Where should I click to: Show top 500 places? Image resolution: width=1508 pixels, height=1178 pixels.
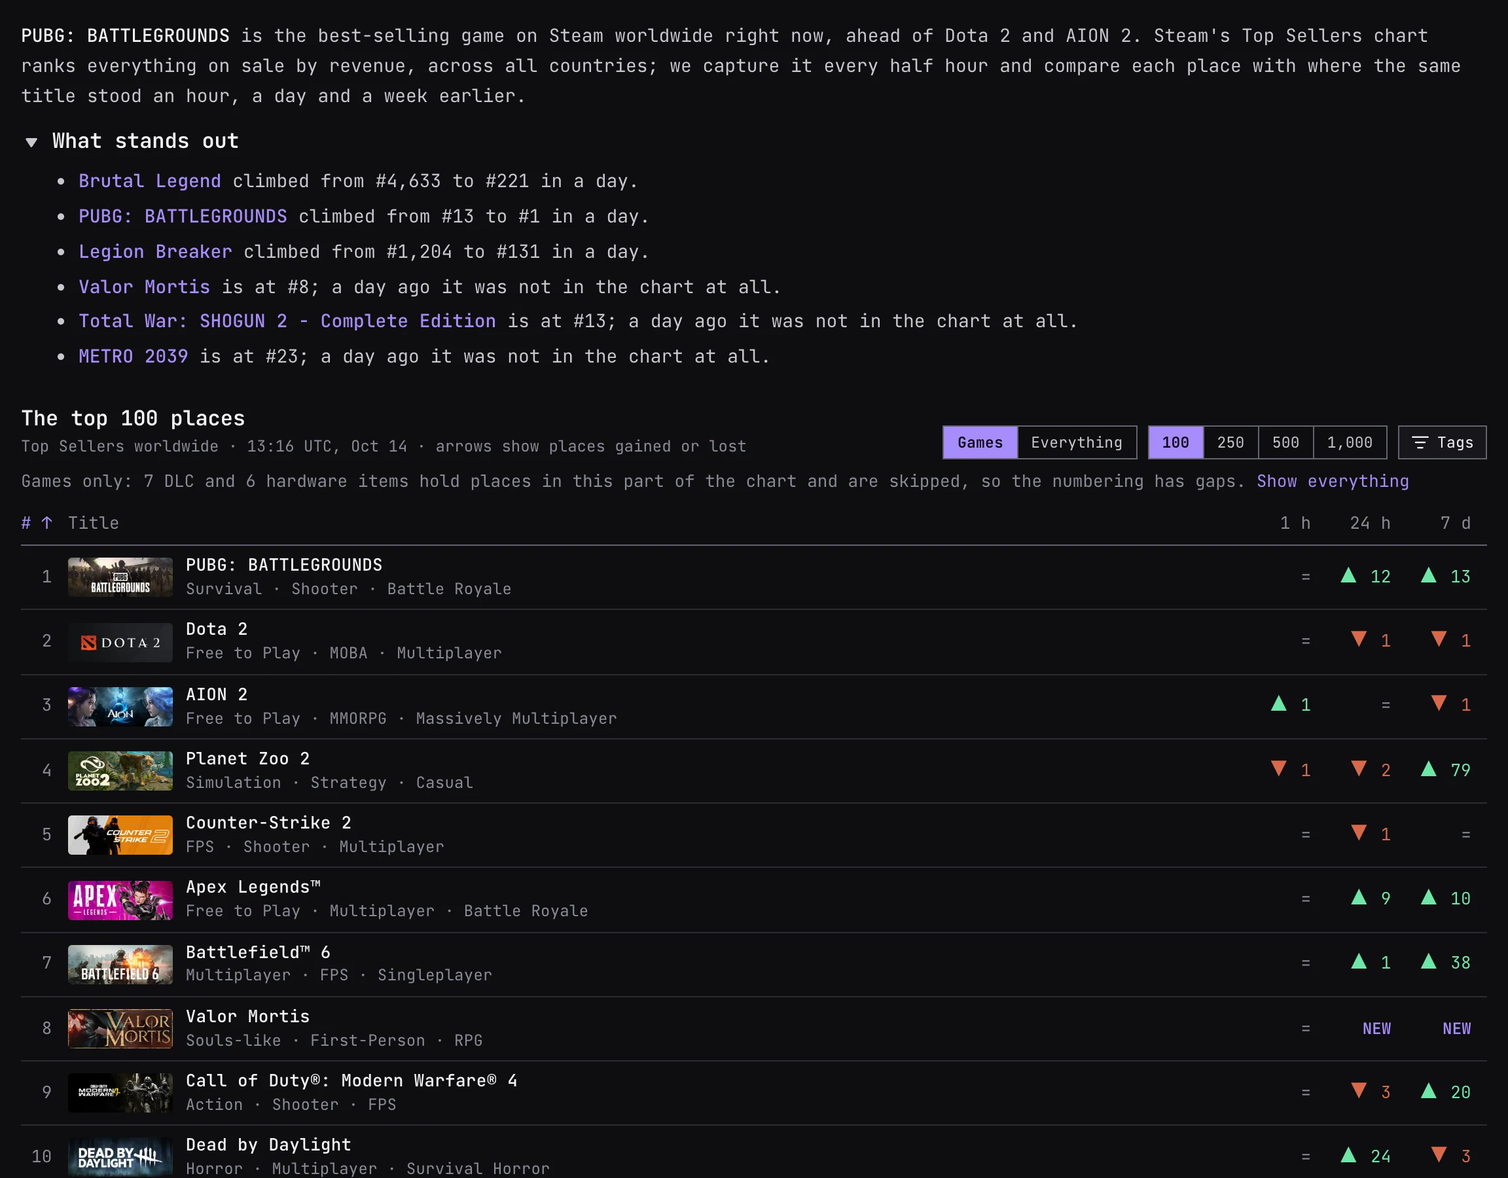pos(1285,442)
